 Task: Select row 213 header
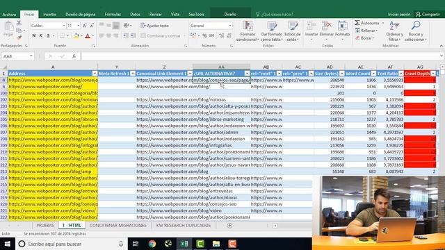pyautogui.click(x=3, y=172)
